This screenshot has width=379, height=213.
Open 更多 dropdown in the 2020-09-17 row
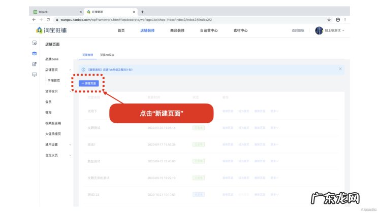point(274,144)
